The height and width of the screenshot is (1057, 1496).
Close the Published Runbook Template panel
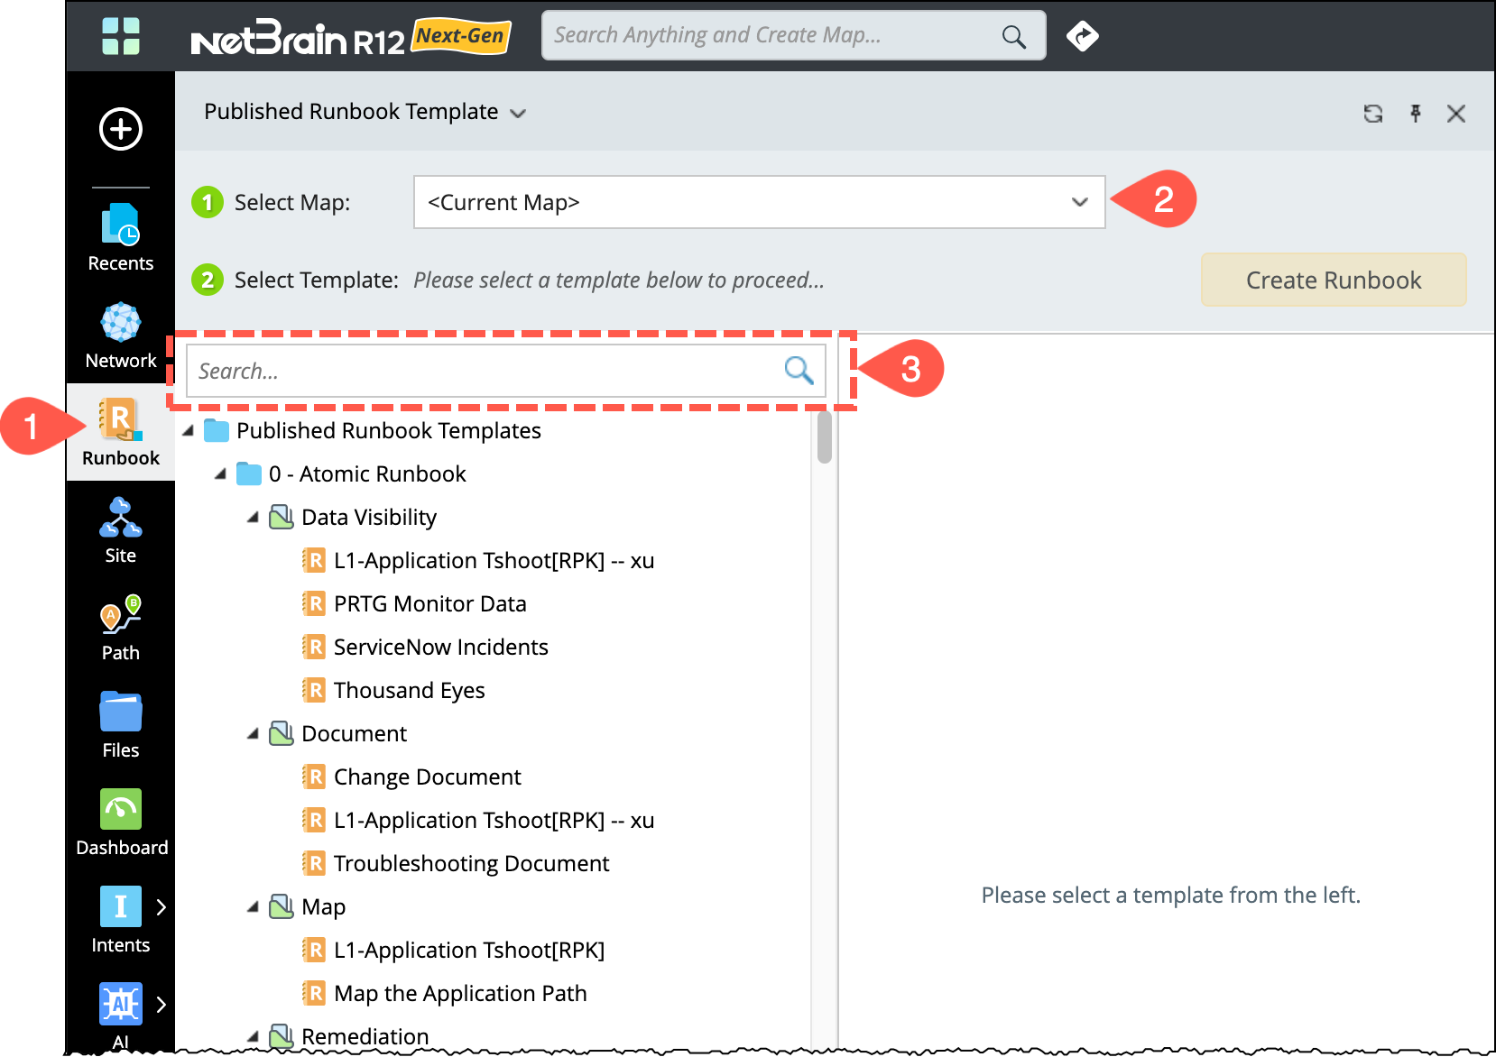coord(1455,114)
